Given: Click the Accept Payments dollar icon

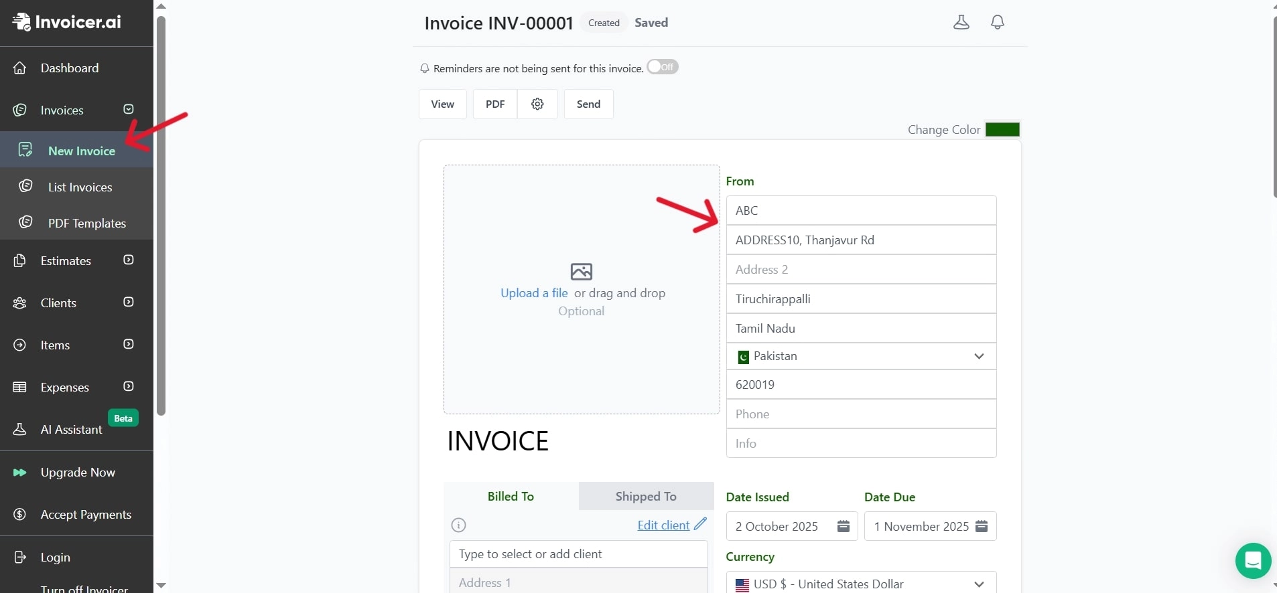Looking at the screenshot, I should pos(20,514).
